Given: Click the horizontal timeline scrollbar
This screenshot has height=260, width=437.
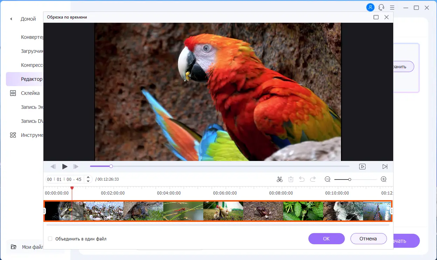Looking at the screenshot, I should click(218, 225).
